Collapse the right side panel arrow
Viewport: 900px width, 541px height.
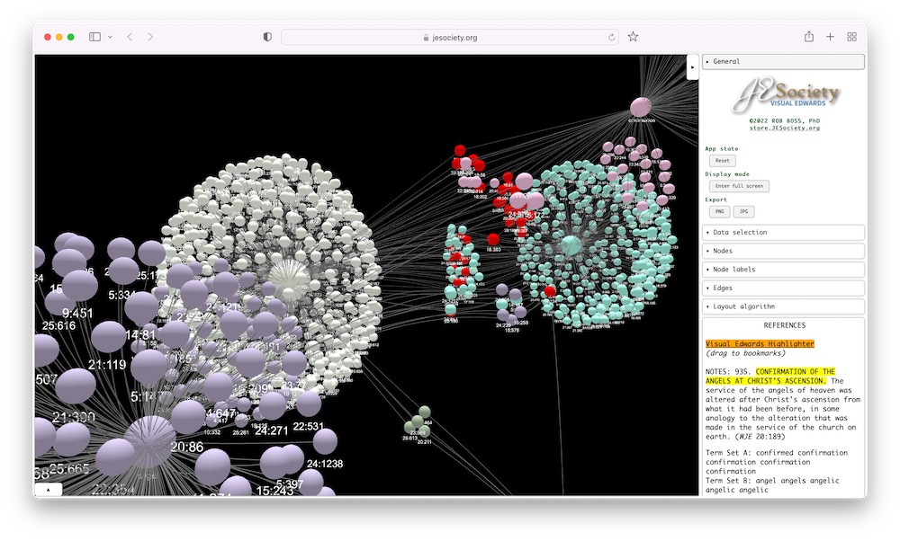(x=692, y=67)
